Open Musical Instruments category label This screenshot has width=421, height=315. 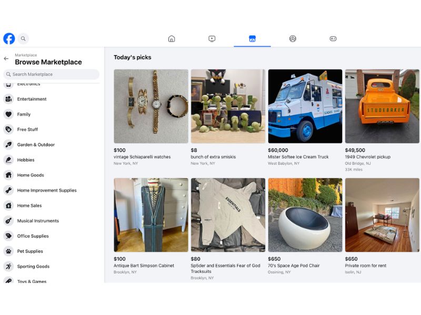[38, 221]
